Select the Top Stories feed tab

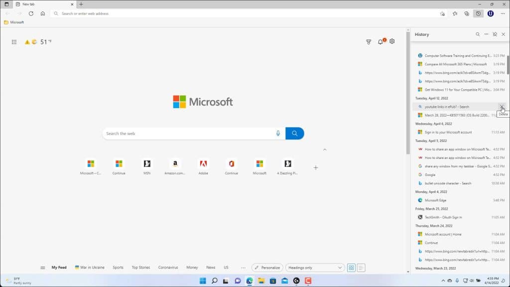tap(141, 268)
